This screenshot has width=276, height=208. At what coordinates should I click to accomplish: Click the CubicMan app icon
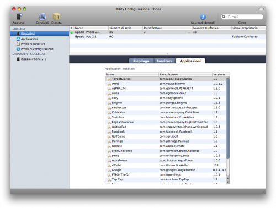[x=109, y=113]
